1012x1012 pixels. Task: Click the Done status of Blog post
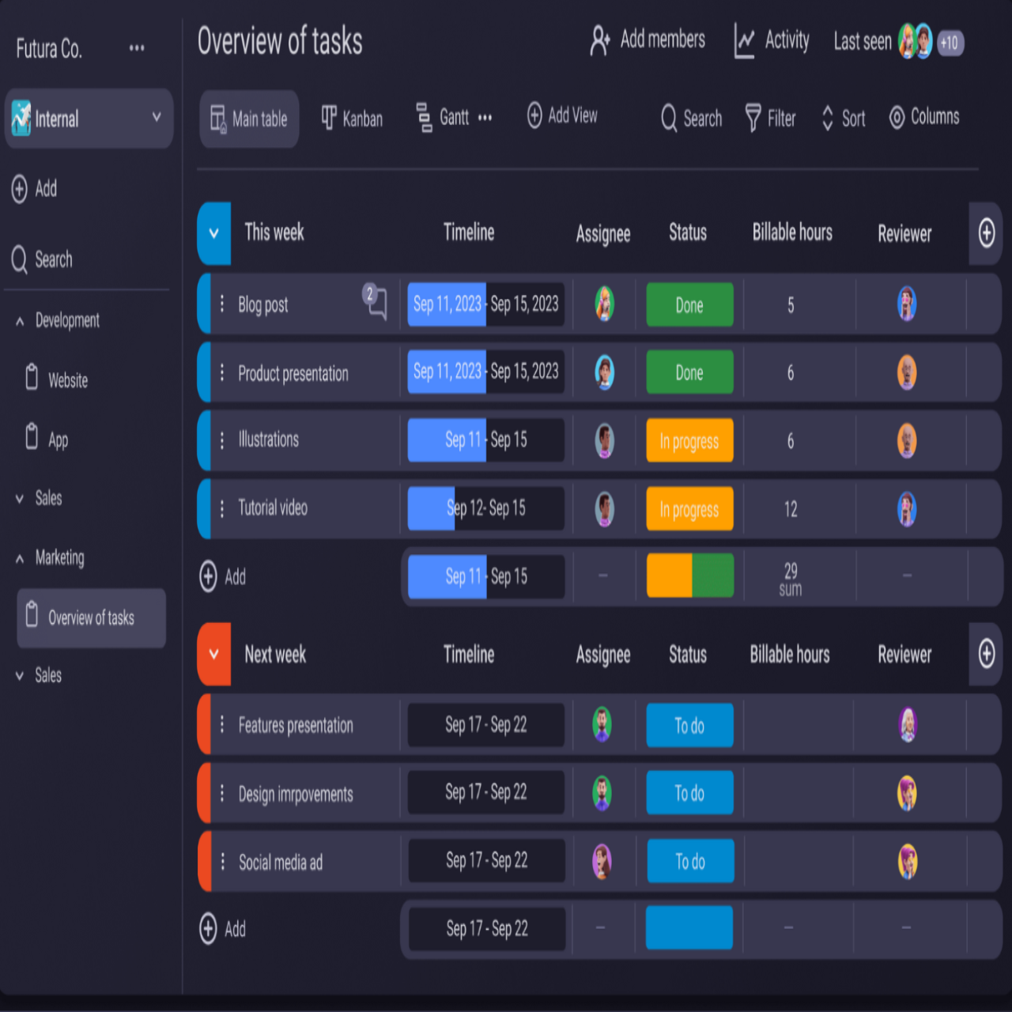click(689, 305)
